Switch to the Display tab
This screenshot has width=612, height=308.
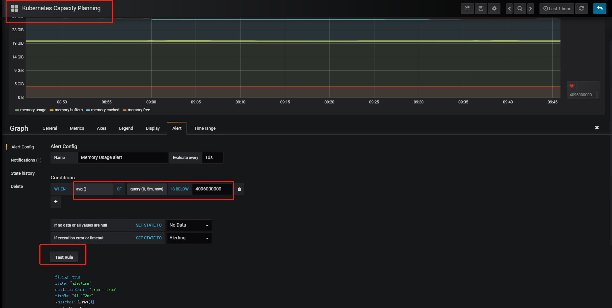point(153,128)
